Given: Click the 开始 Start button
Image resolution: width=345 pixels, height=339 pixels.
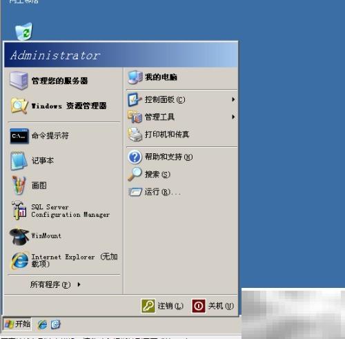Looking at the screenshot, I should click(x=17, y=325).
